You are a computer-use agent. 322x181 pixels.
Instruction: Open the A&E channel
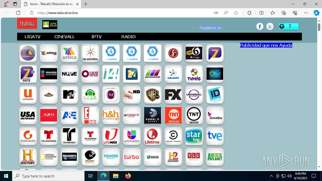[x=69, y=115]
